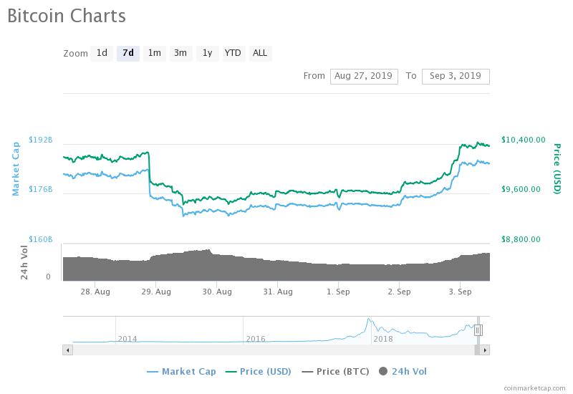The image size is (573, 394).
Task: Click the 30. Aug axis label
Action: (x=217, y=292)
